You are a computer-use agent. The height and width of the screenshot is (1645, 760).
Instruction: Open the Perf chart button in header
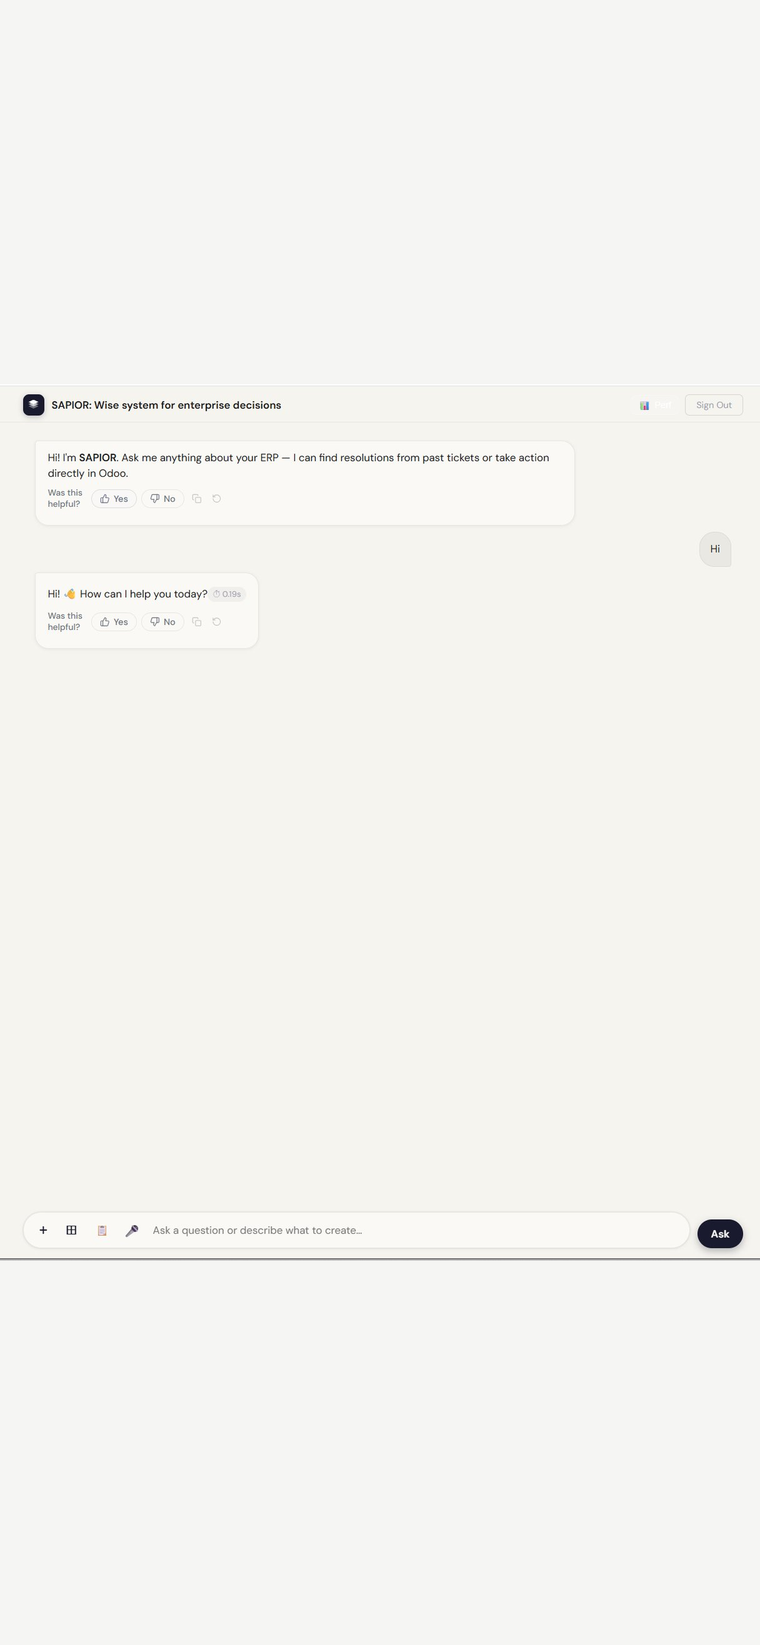[x=655, y=405]
